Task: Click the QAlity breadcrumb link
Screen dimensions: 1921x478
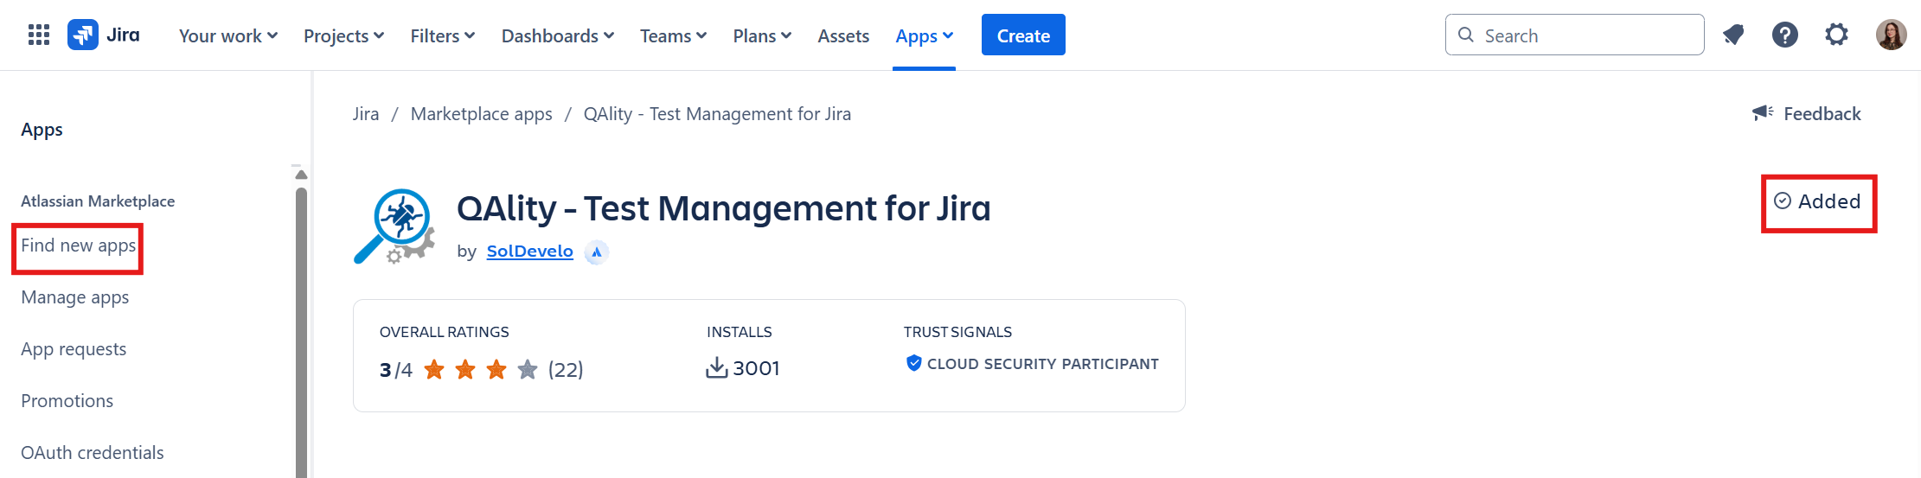Action: (717, 114)
